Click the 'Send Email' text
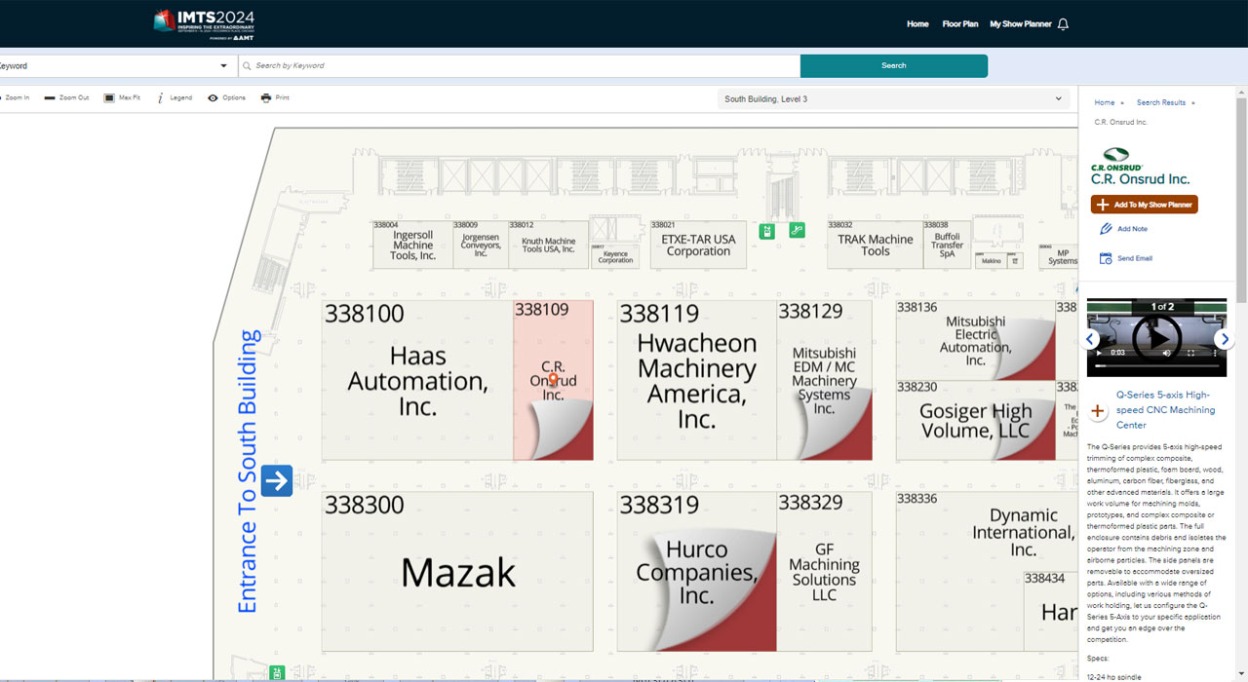Image resolution: width=1248 pixels, height=682 pixels. (1135, 258)
